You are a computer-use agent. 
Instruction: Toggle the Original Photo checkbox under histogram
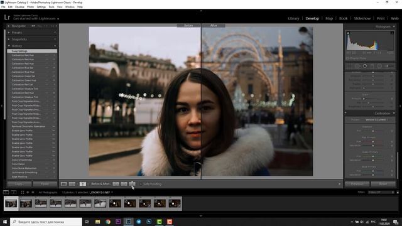coord(348,58)
